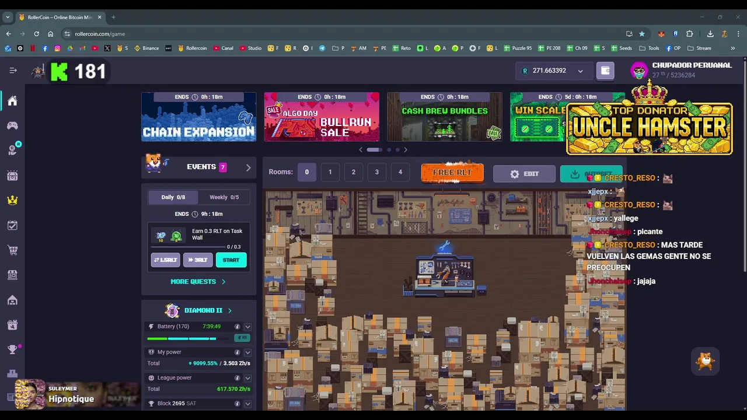Image resolution: width=747 pixels, height=420 pixels.
Task: Expand the Events panel arrow
Action: click(x=248, y=167)
